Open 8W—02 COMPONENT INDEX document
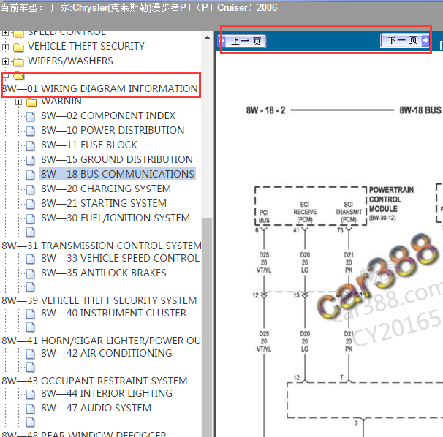Viewport: 443px width, 437px height. coord(108,115)
